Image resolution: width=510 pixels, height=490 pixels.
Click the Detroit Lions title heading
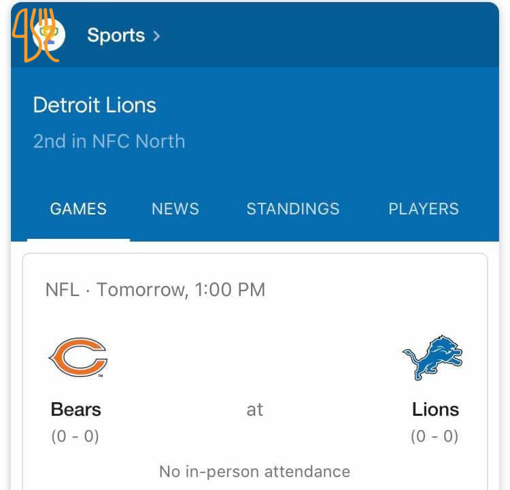[x=95, y=105]
